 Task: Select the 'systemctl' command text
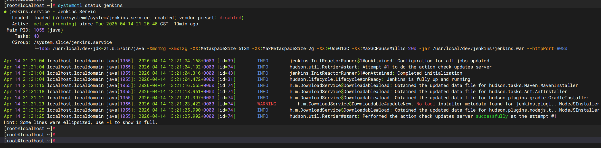(x=70, y=5)
